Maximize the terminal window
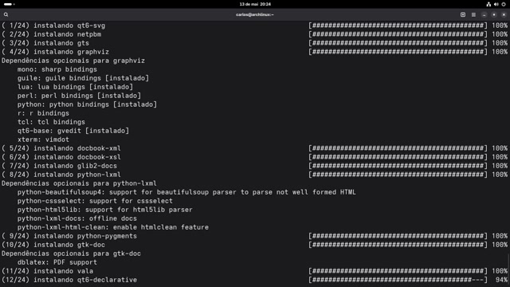 (494, 14)
